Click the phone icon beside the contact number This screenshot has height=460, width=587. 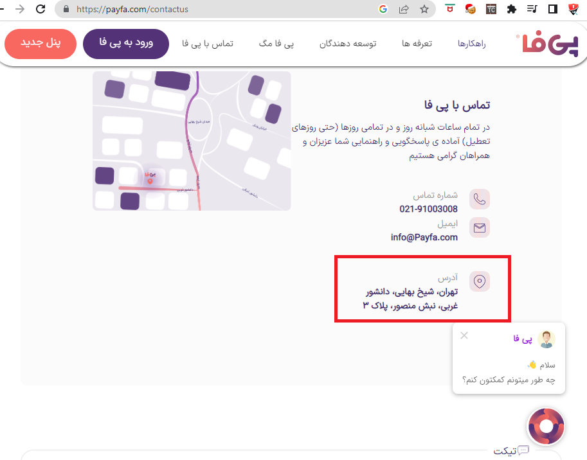[480, 199]
